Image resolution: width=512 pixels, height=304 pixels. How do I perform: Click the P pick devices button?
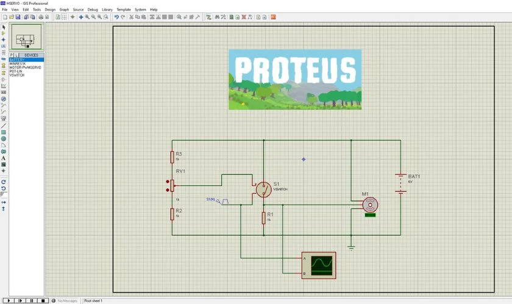[x=12, y=55]
